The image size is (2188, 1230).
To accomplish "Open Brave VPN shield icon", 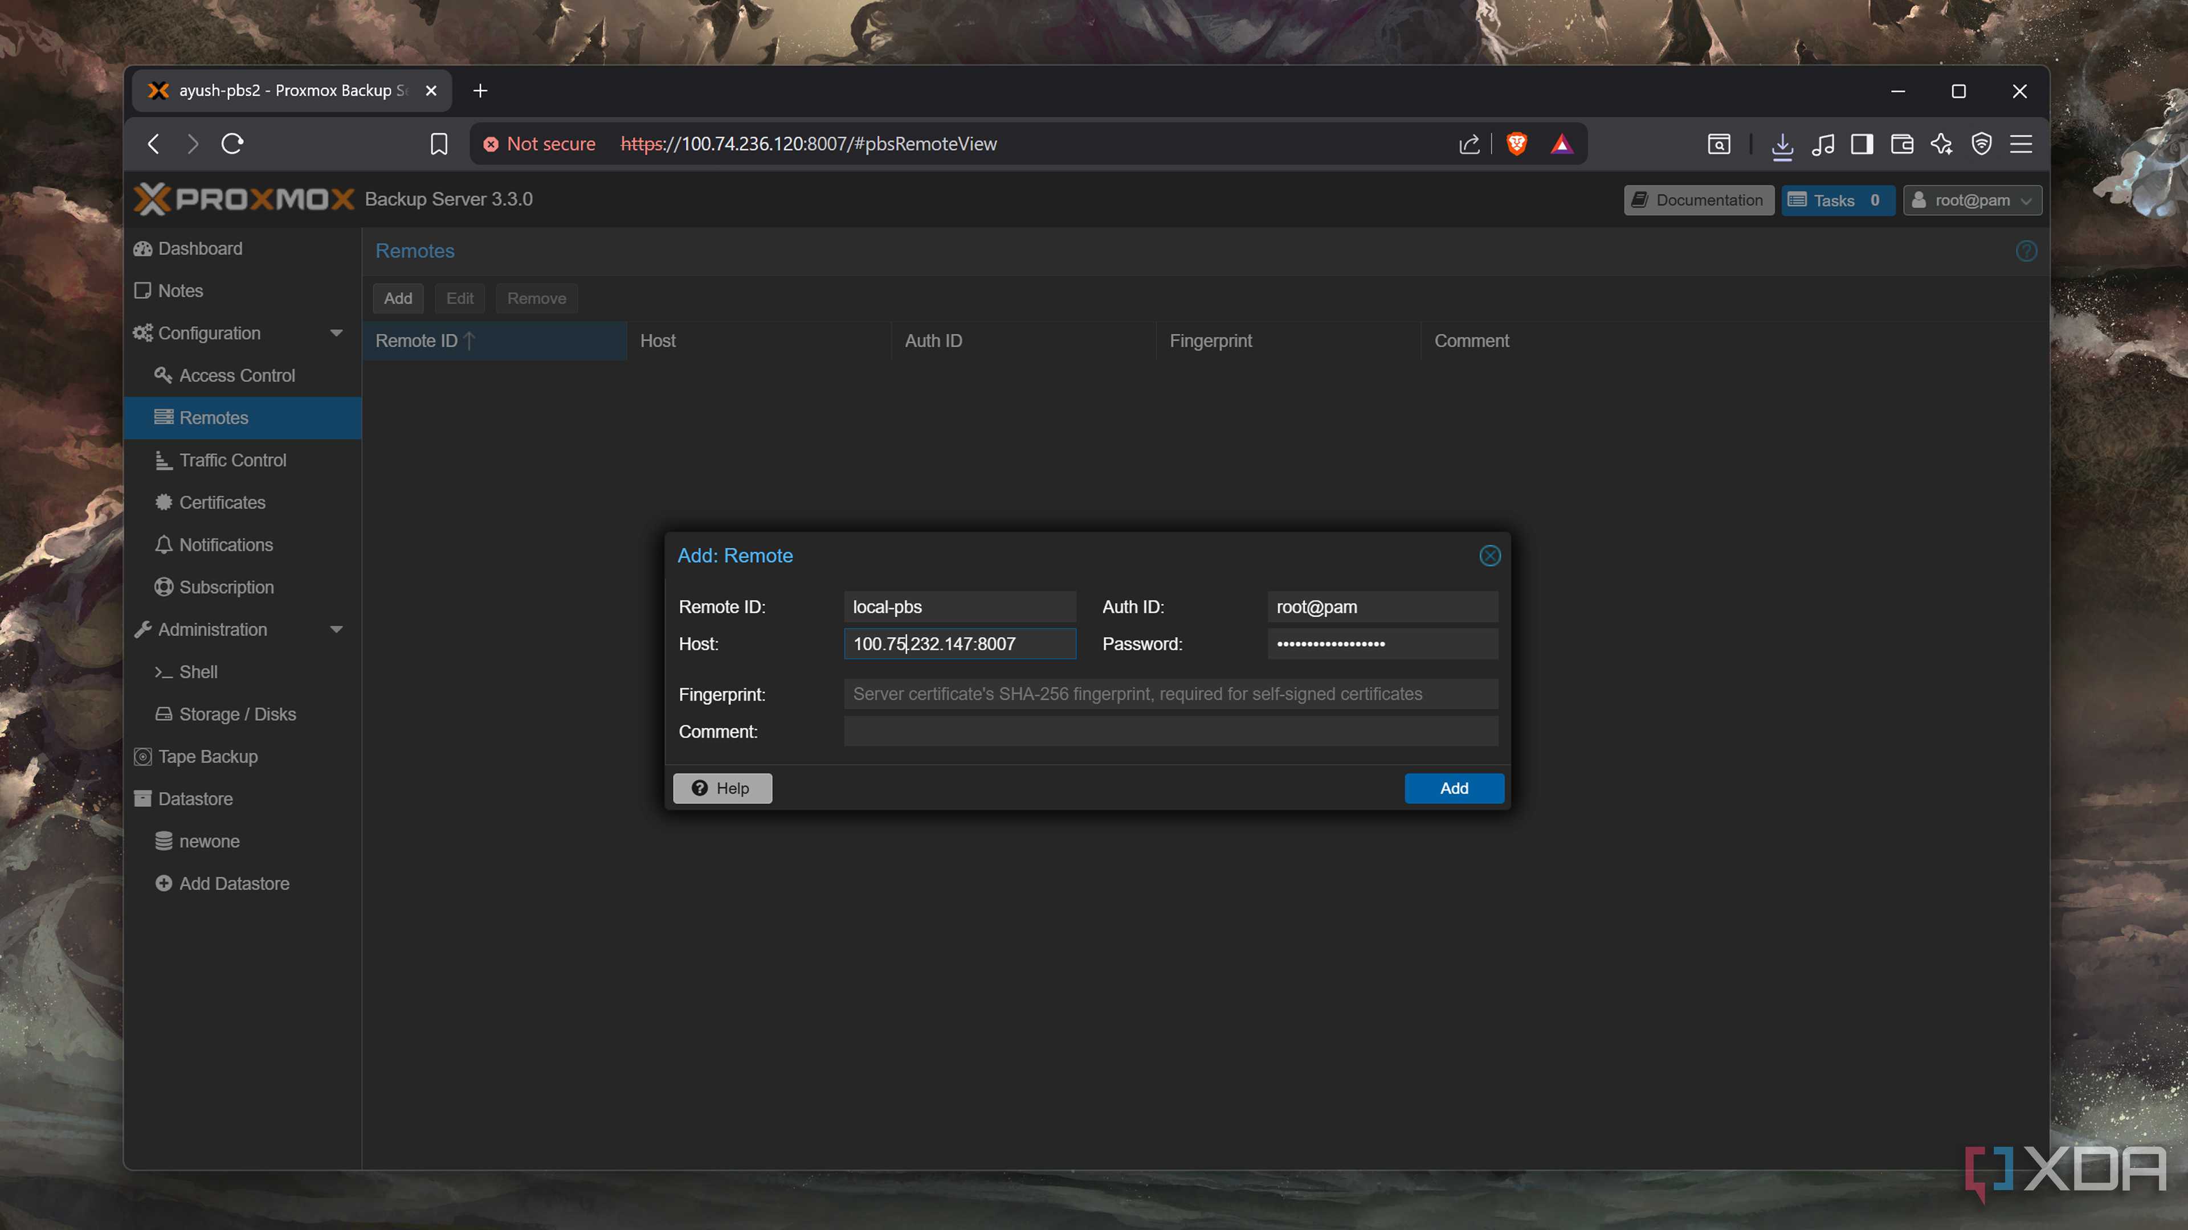I will (1982, 143).
